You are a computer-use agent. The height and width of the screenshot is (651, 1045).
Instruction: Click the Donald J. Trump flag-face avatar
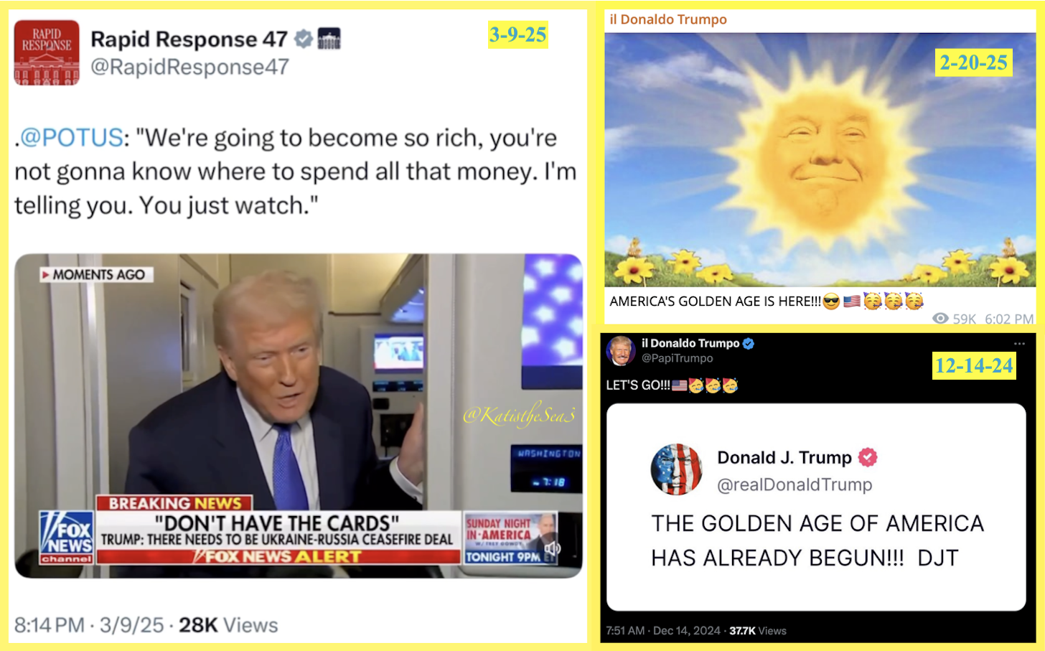676,469
